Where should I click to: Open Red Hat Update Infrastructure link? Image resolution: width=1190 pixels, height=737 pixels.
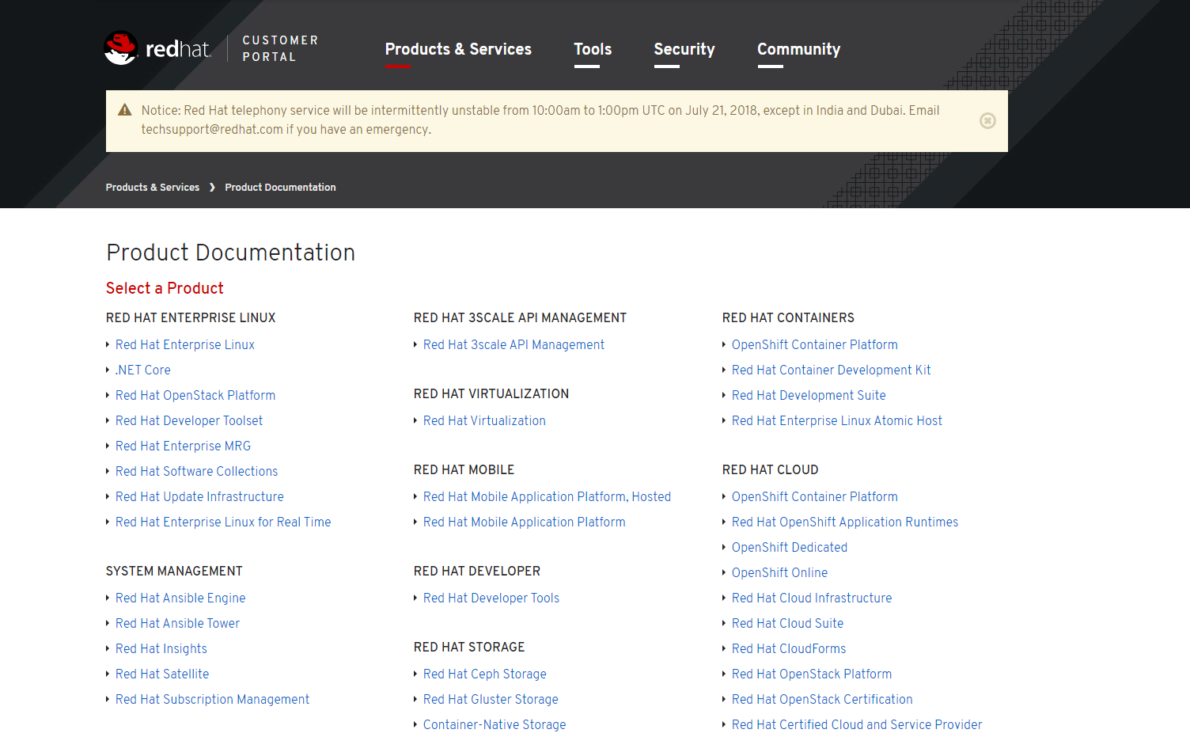click(x=199, y=497)
